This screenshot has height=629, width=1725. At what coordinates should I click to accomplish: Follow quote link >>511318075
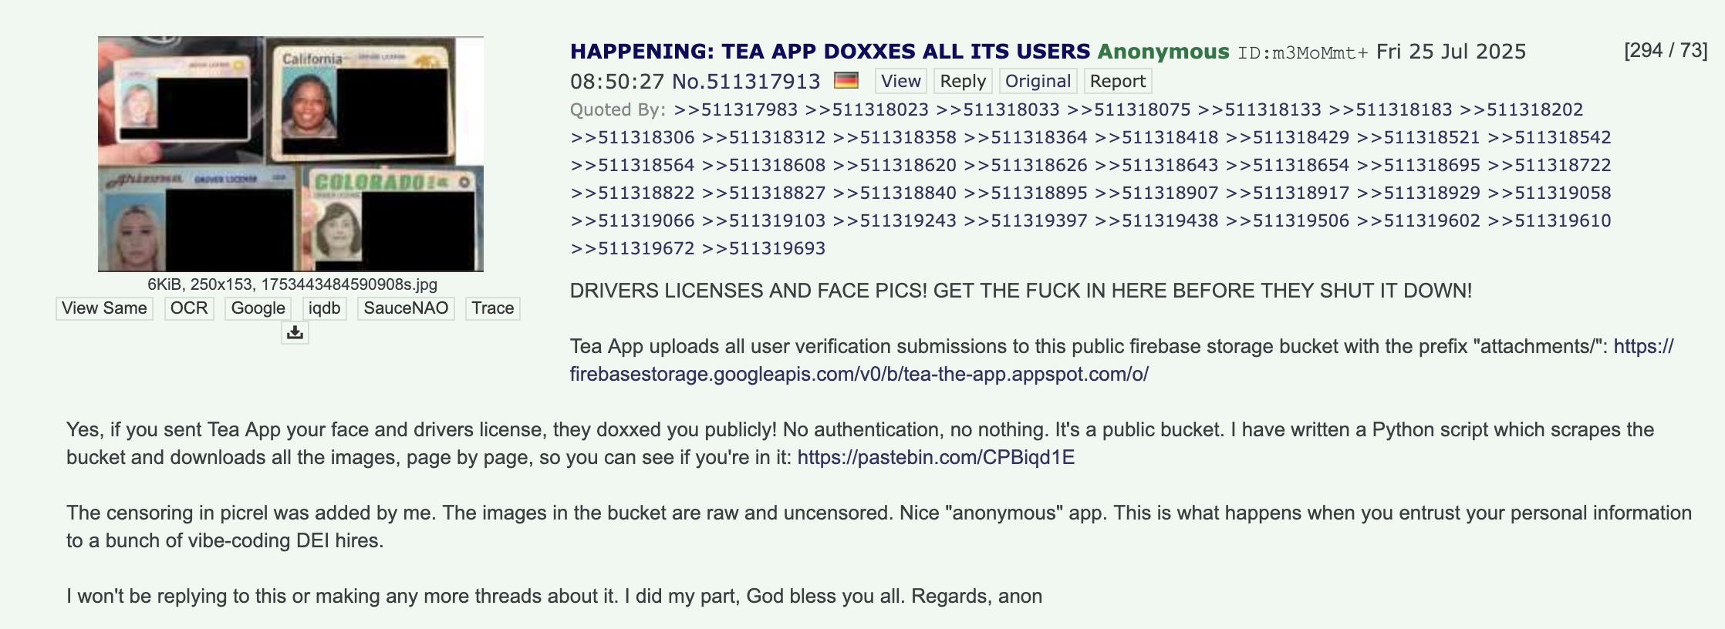coord(1129,109)
